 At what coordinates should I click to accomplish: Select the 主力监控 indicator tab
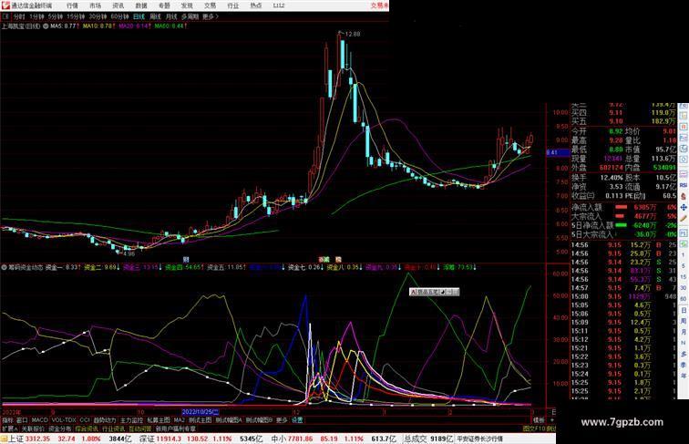[x=131, y=420]
